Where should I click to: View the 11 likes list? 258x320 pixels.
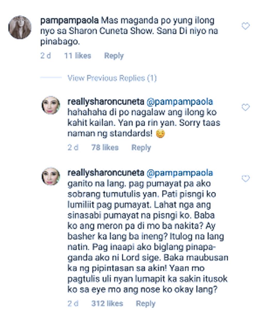pyautogui.click(x=78, y=56)
